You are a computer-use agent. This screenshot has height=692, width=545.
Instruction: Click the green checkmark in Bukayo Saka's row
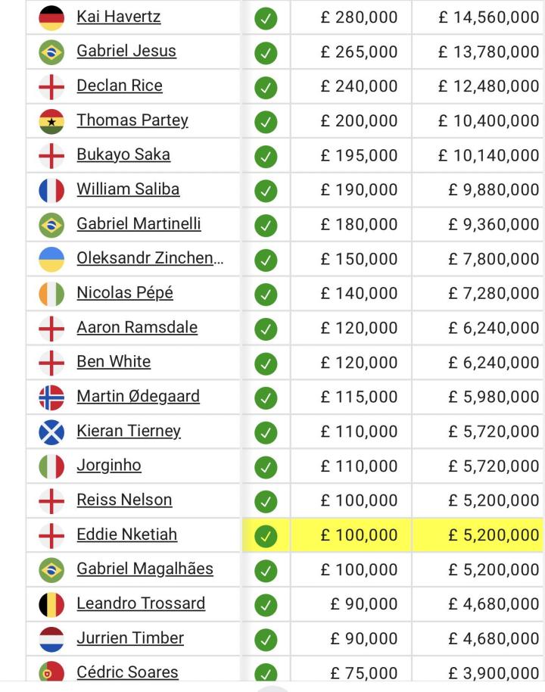click(266, 156)
